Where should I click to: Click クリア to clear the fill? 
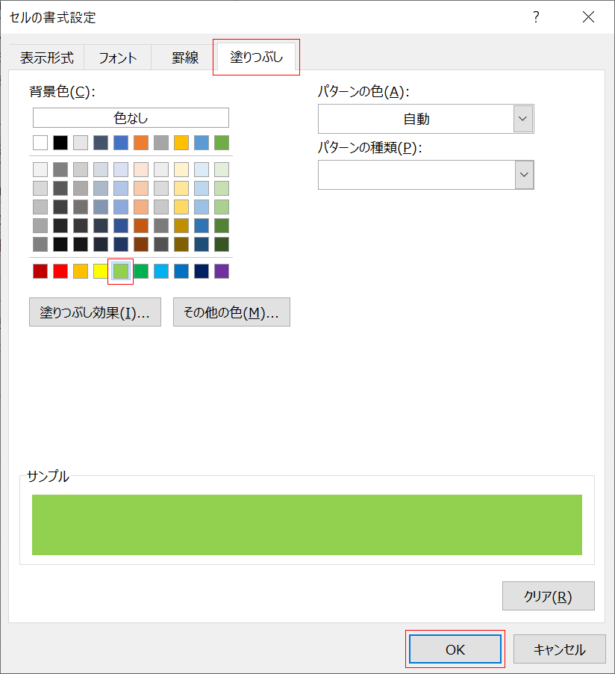548,596
